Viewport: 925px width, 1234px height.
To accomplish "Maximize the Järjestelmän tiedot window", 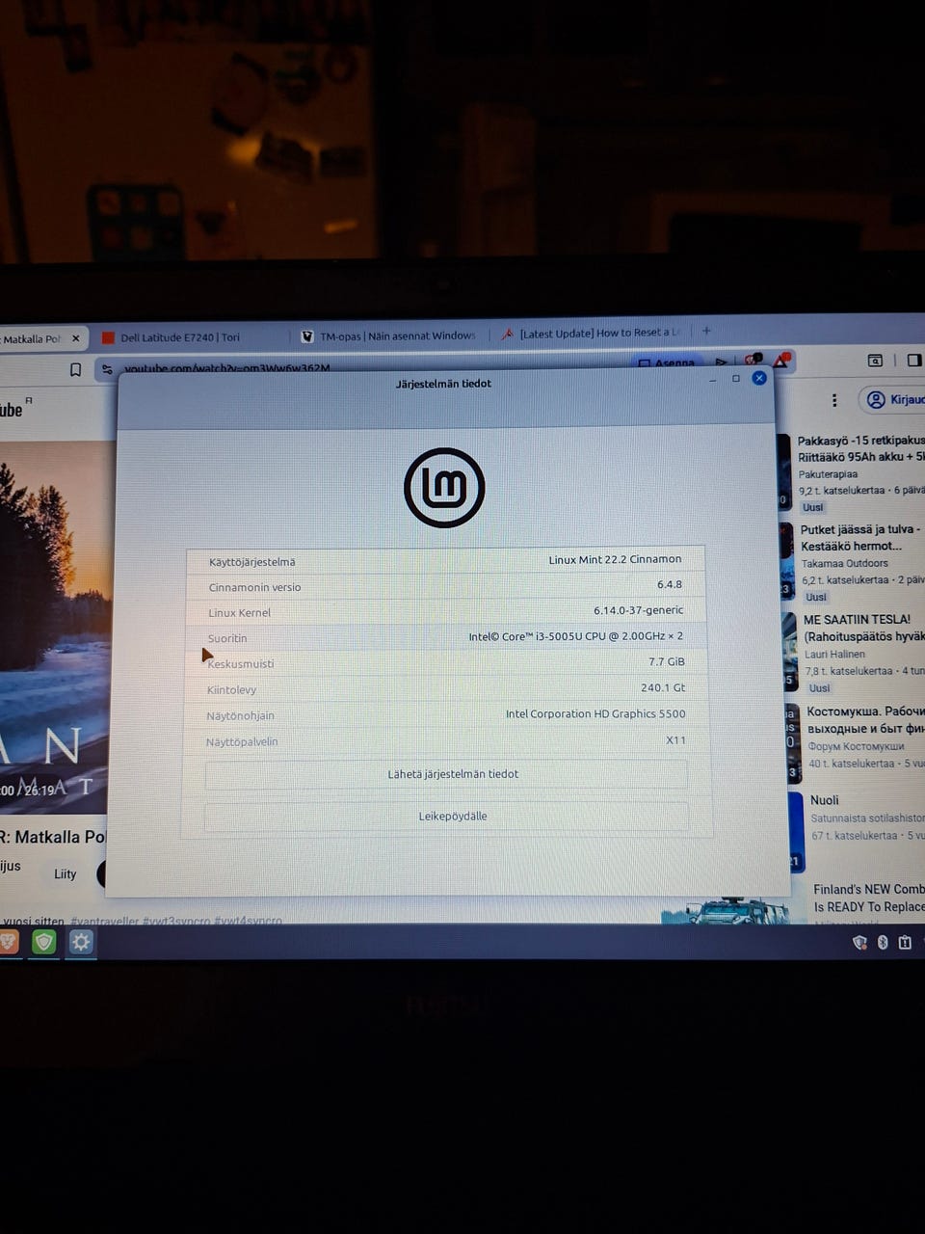I will 736,378.
